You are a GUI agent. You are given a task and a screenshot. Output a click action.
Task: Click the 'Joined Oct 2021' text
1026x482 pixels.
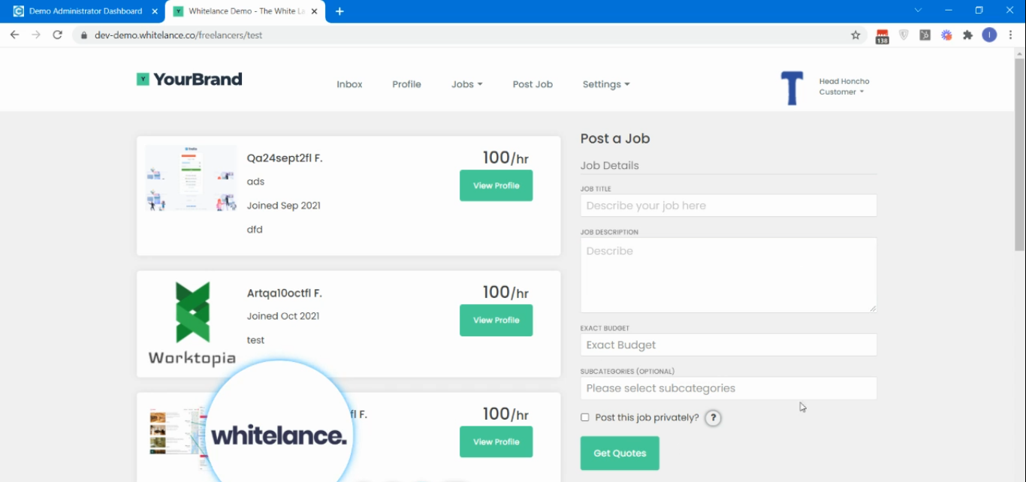pyautogui.click(x=283, y=316)
